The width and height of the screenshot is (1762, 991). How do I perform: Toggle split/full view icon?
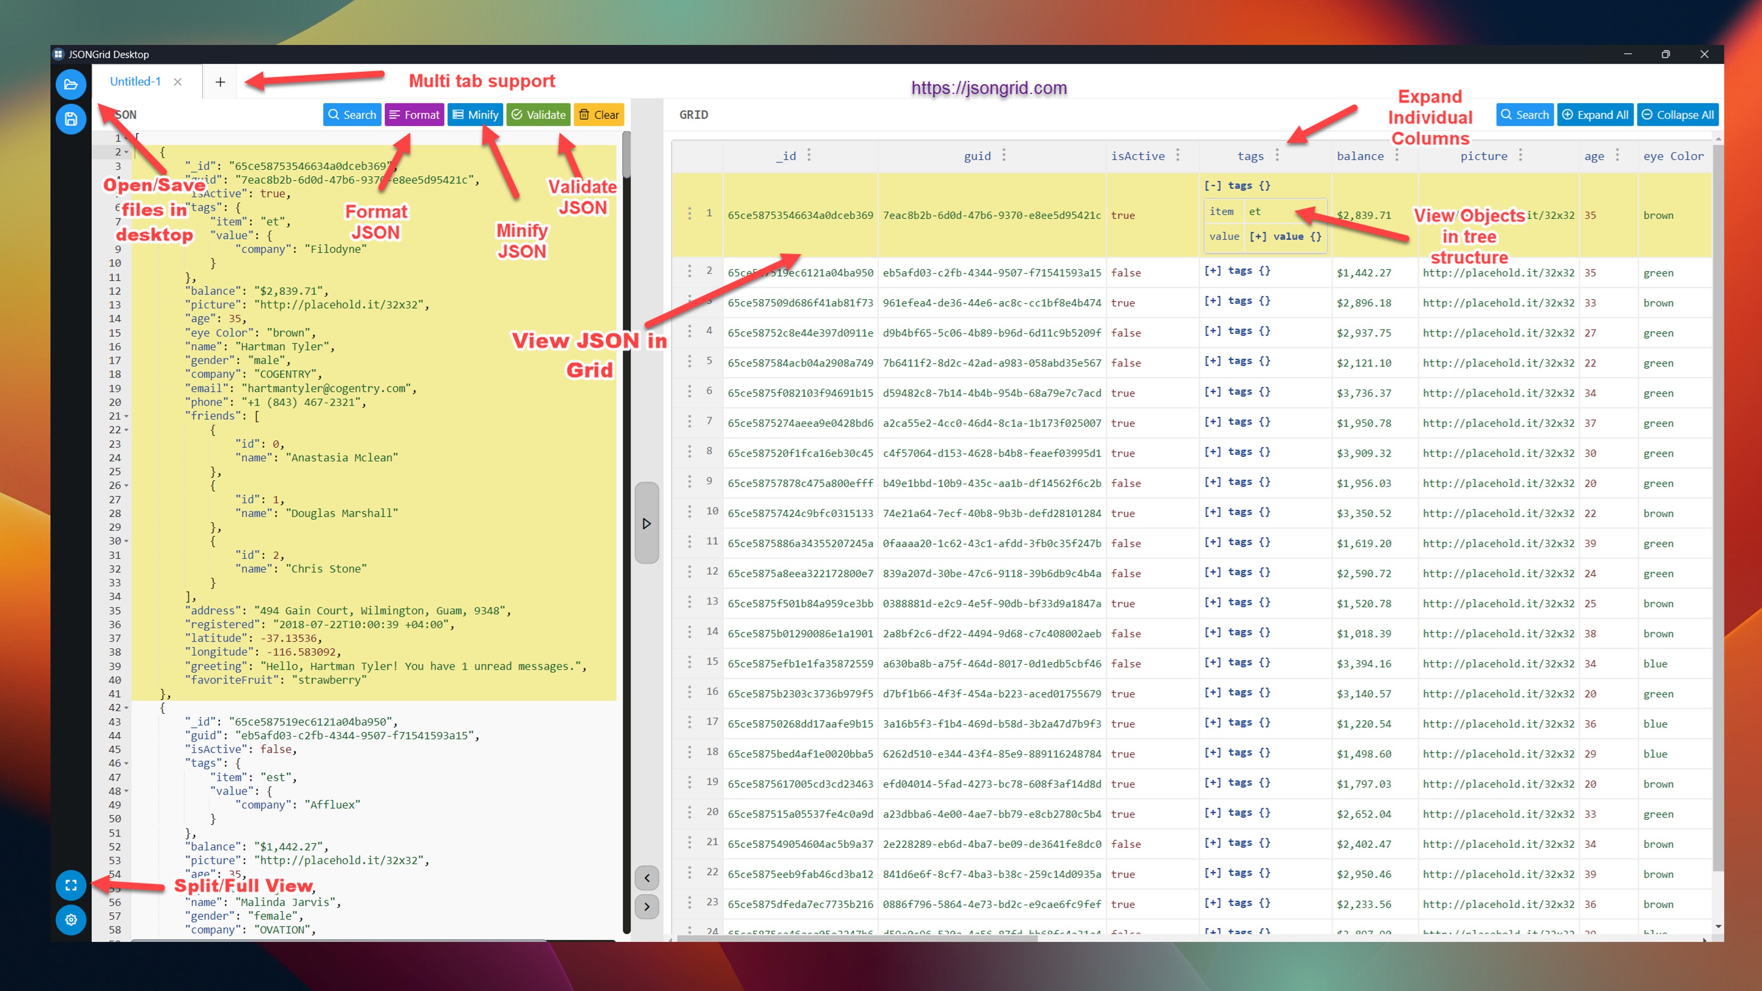point(71,885)
